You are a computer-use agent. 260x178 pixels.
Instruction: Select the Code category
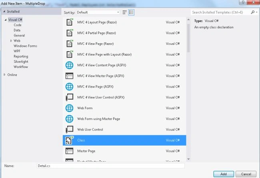coord(18,25)
